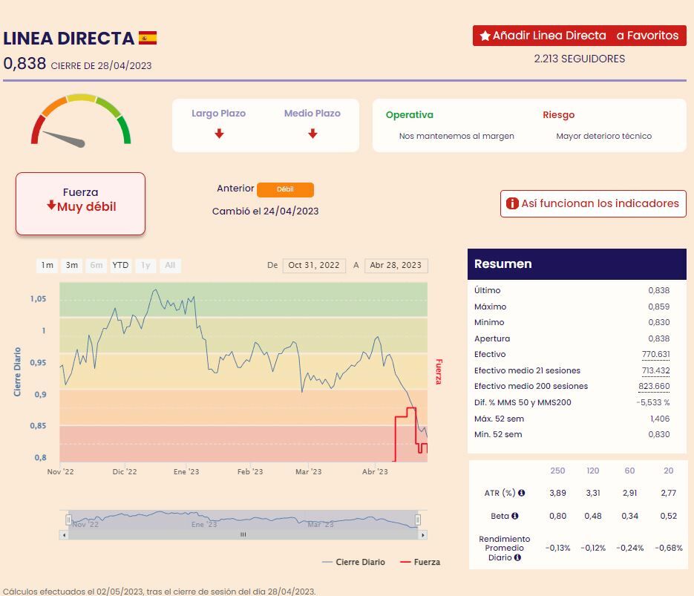Image resolution: width=694 pixels, height=596 pixels.
Task: Select the 6m chart range
Action: pos(96,265)
